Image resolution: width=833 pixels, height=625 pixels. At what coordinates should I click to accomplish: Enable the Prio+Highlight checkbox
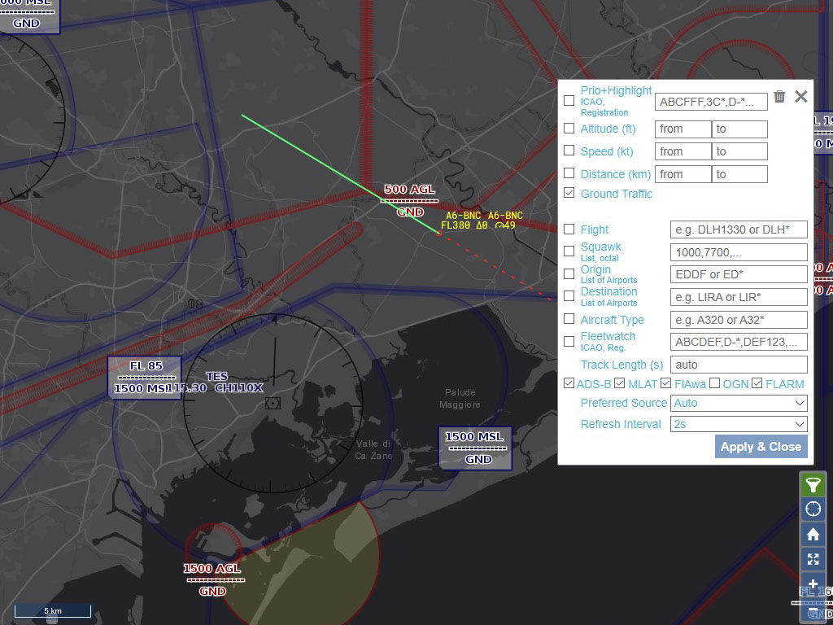click(x=569, y=100)
